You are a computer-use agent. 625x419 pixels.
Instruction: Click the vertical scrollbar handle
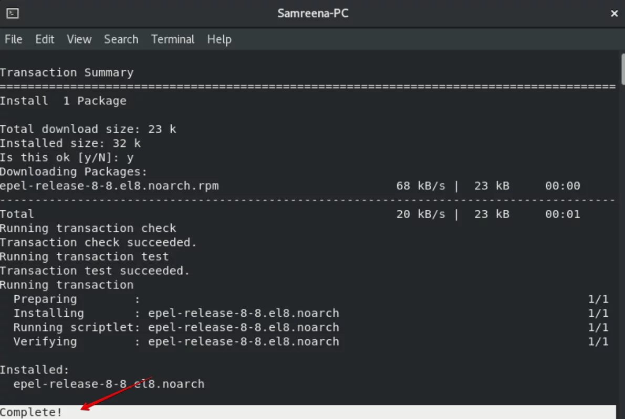tap(622, 69)
